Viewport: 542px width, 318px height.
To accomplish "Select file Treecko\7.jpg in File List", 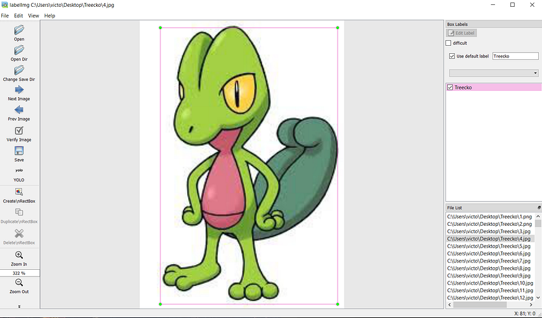I will pyautogui.click(x=489, y=260).
